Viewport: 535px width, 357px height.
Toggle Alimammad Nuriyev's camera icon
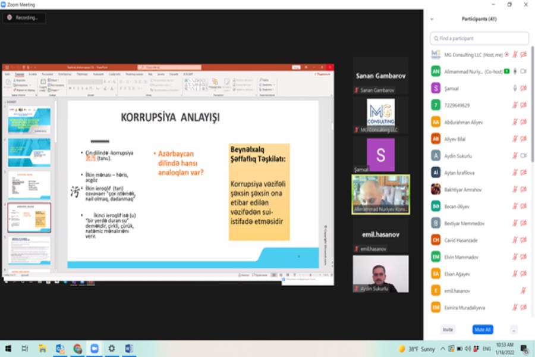coord(523,71)
